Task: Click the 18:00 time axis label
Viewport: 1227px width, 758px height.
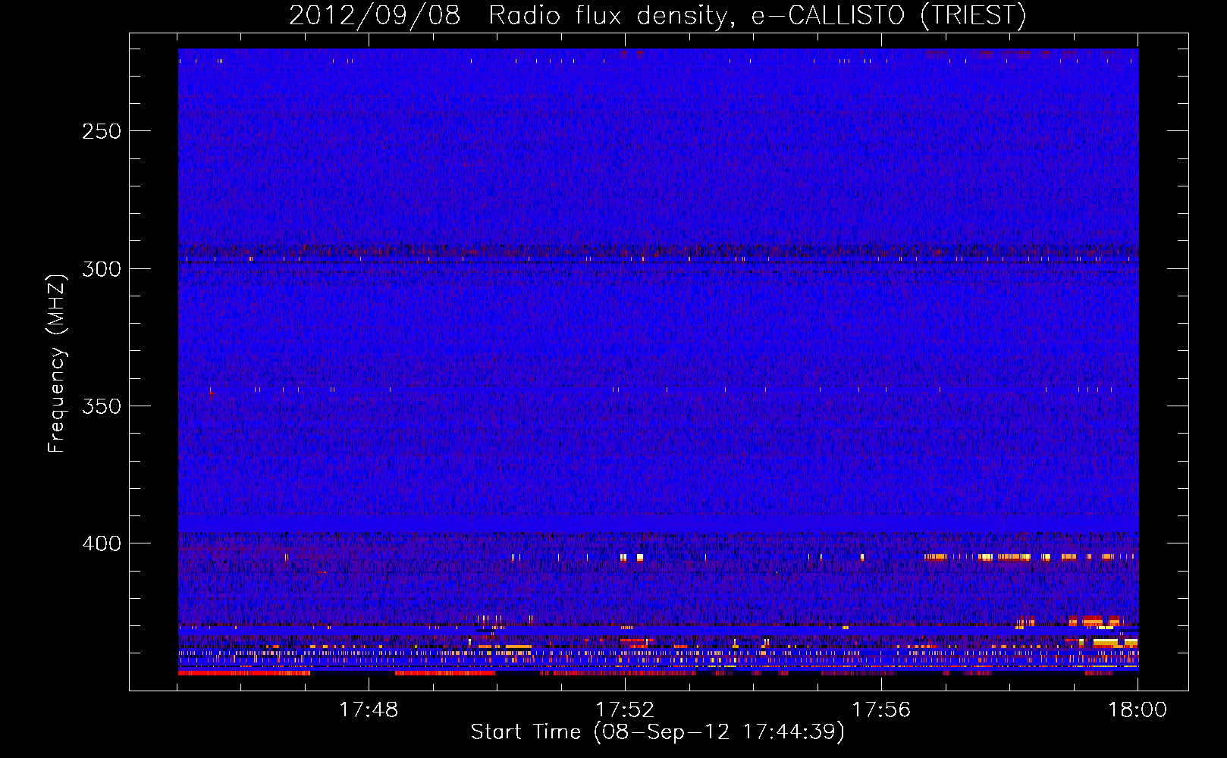Action: coord(1138,709)
